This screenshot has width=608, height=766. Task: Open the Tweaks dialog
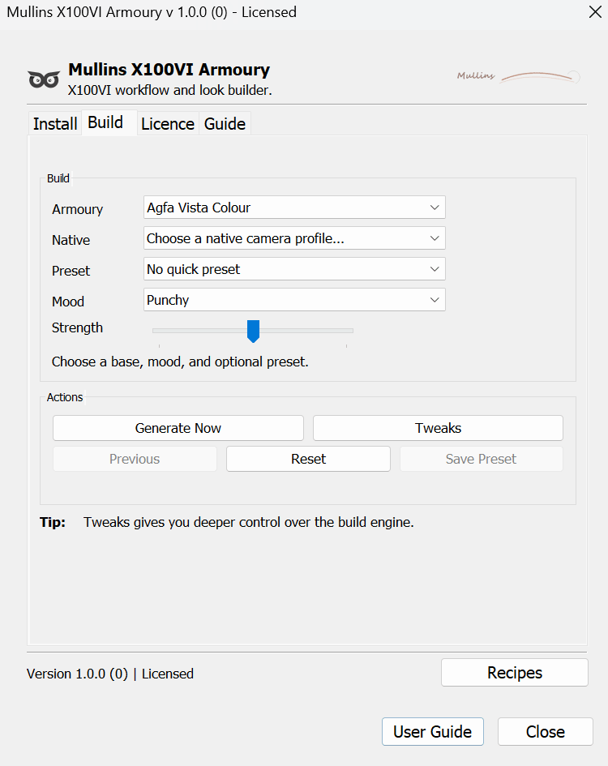pos(438,428)
